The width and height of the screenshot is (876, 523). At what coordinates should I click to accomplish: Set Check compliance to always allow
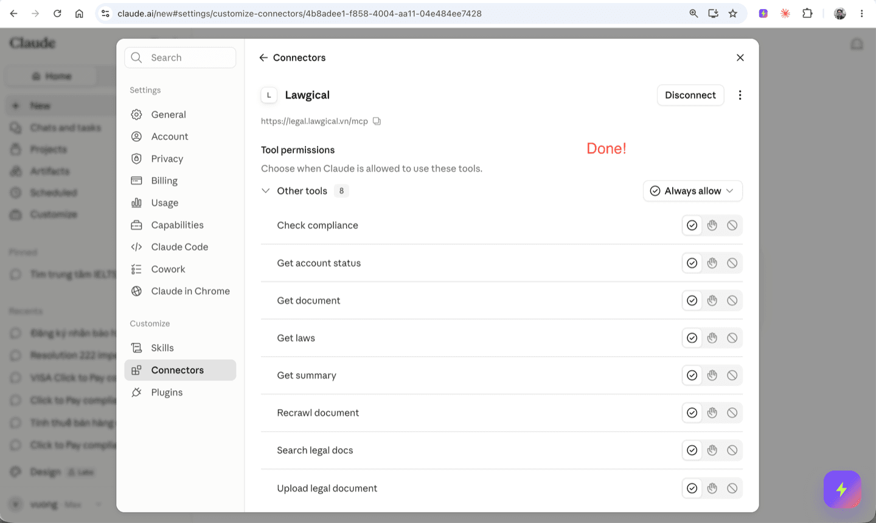[x=692, y=225]
